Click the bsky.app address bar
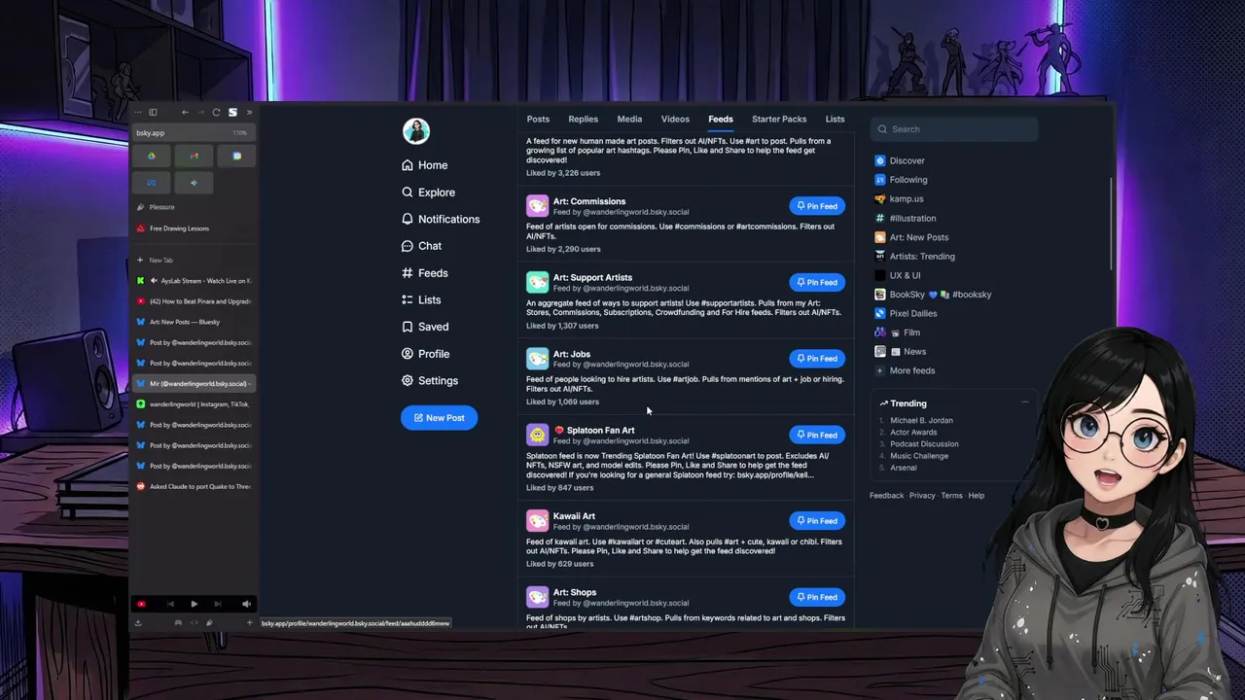The height and width of the screenshot is (700, 1245). click(193, 132)
